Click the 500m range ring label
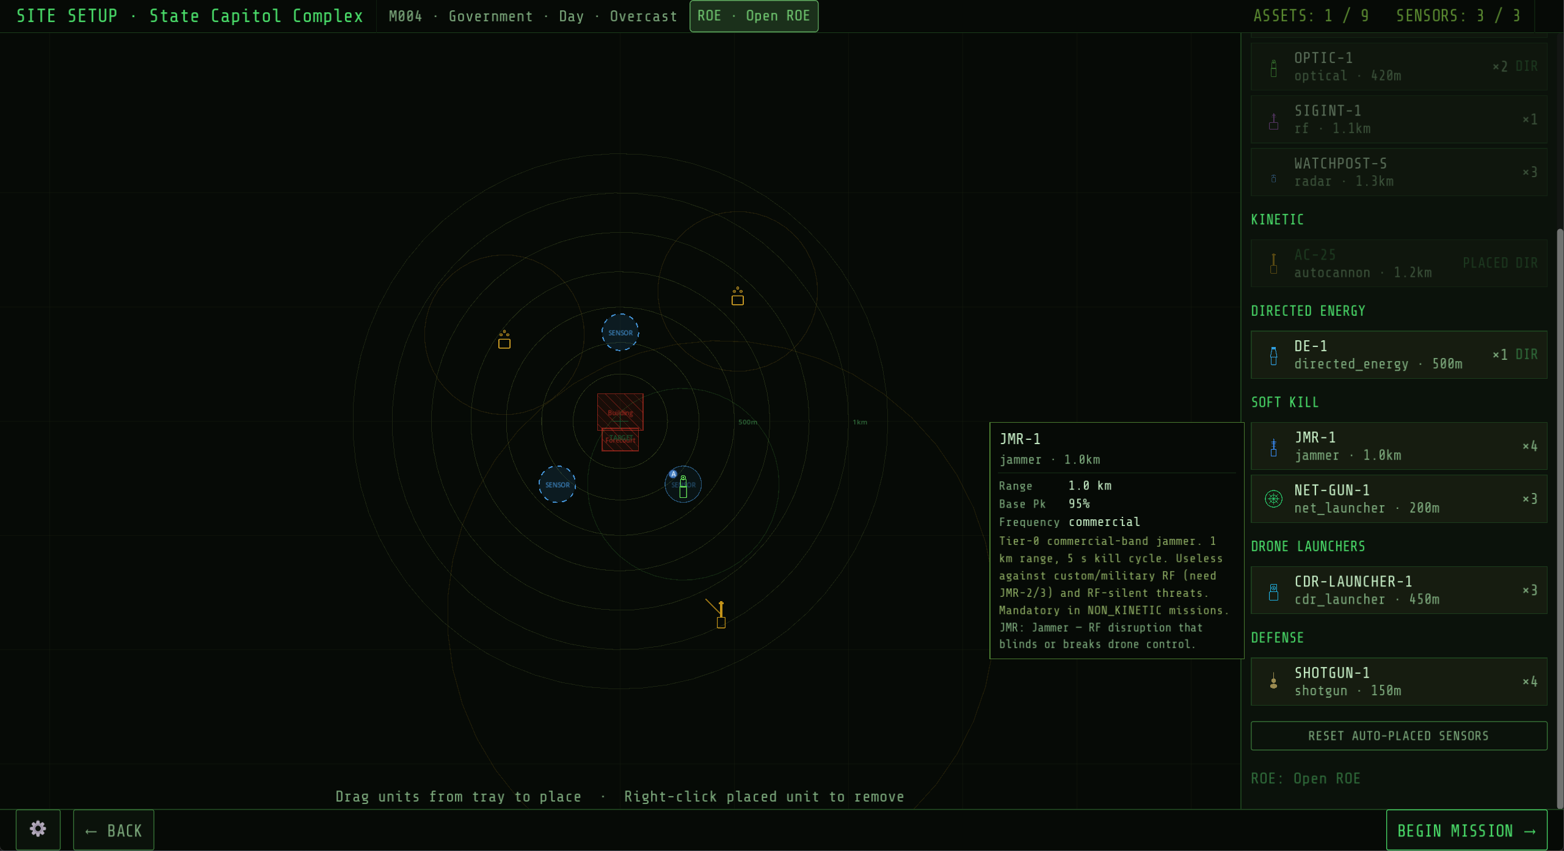Screen dimensions: 1564x851 [x=747, y=422]
